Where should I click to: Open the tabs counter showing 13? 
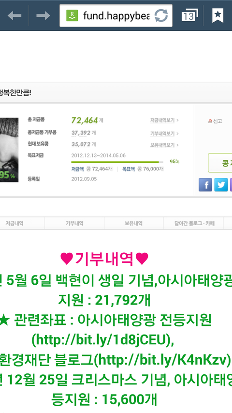189,15
